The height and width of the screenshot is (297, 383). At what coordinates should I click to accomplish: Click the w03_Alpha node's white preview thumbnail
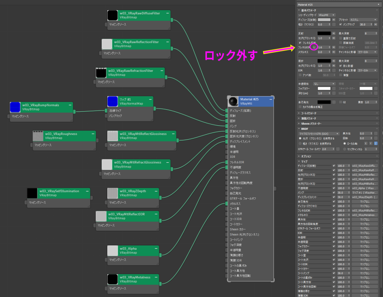pos(113,250)
